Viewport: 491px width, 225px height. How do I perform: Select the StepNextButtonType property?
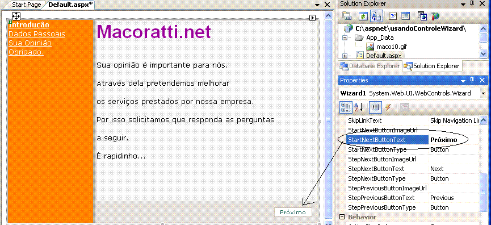[377, 178]
